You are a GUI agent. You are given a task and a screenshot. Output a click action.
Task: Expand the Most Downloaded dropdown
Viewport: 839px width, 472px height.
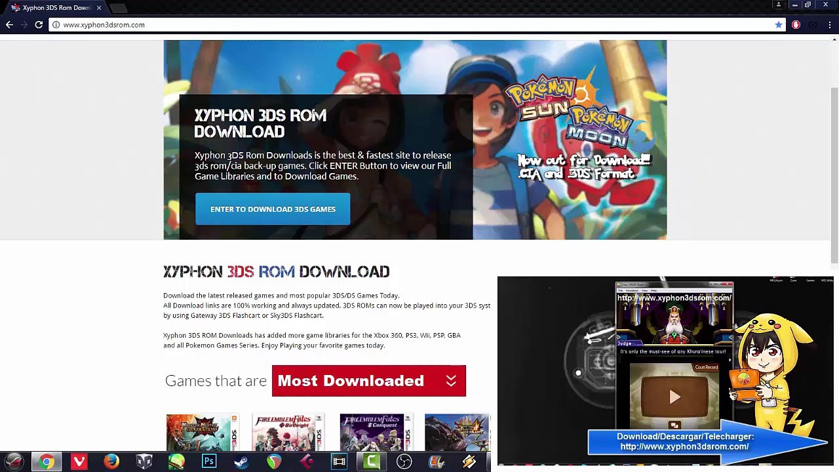coord(368,381)
